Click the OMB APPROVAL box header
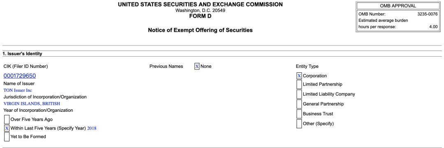The image size is (444, 148). [398, 6]
